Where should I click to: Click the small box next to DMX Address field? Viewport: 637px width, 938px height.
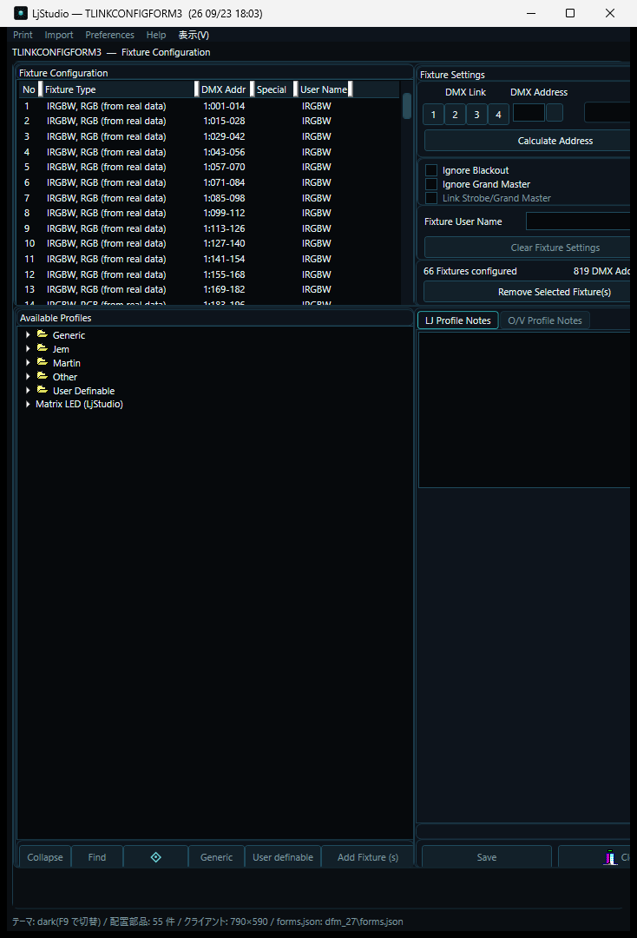(x=555, y=112)
